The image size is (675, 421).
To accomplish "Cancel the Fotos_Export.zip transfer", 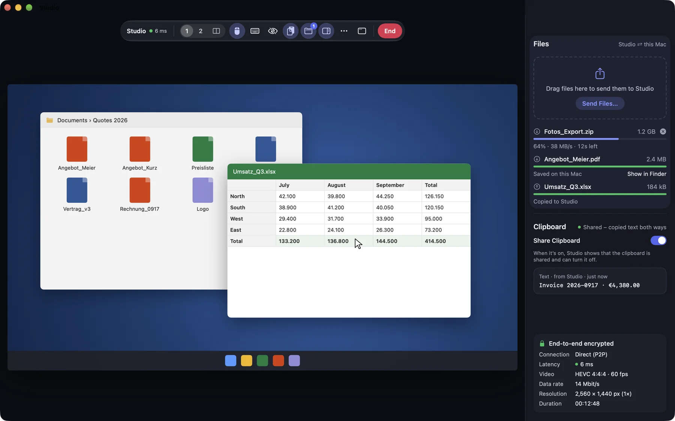I will pyautogui.click(x=663, y=131).
